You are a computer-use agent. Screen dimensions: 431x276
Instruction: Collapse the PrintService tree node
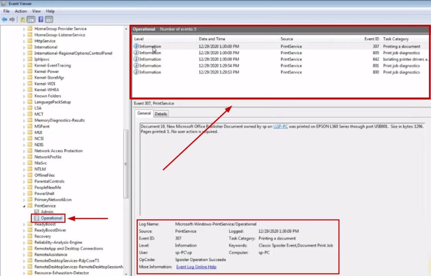click(24, 206)
